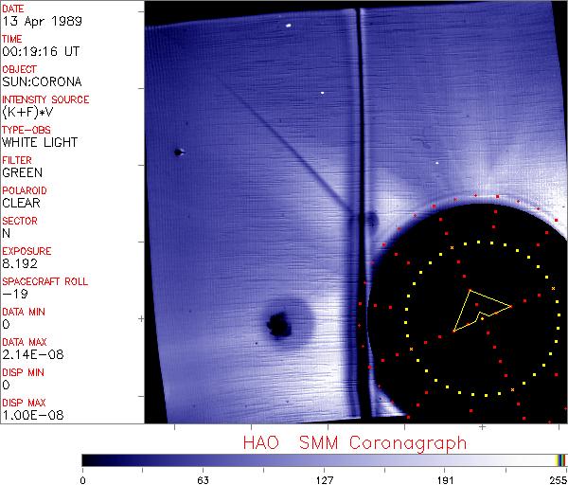Click the DISP MAX label
Image resolution: width=568 pixels, height=485 pixels.
[x=24, y=403]
